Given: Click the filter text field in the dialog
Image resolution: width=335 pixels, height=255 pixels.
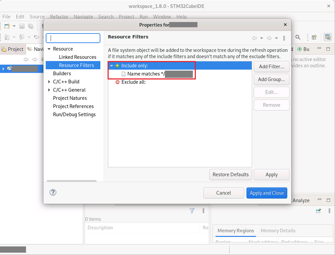Looking at the screenshot, I should coord(73,38).
